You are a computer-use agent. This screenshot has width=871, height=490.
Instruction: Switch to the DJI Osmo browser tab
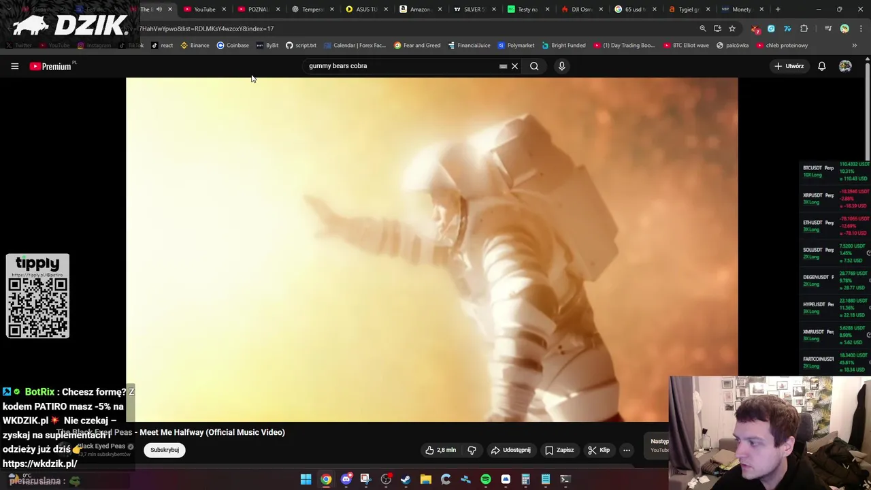(x=581, y=10)
